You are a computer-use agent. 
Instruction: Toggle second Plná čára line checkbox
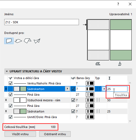click(x=10, y=106)
